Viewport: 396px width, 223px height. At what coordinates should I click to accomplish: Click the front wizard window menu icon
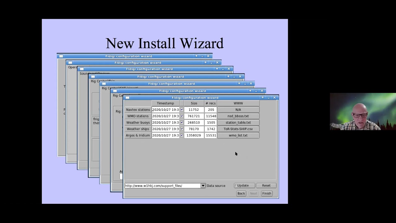coord(127,98)
